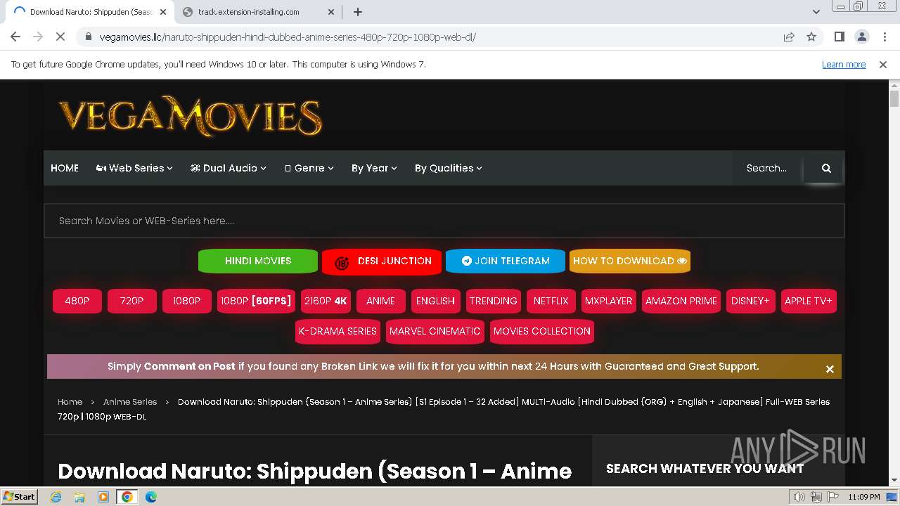Expand the Dual Audio menu
900x506 pixels.
point(229,168)
